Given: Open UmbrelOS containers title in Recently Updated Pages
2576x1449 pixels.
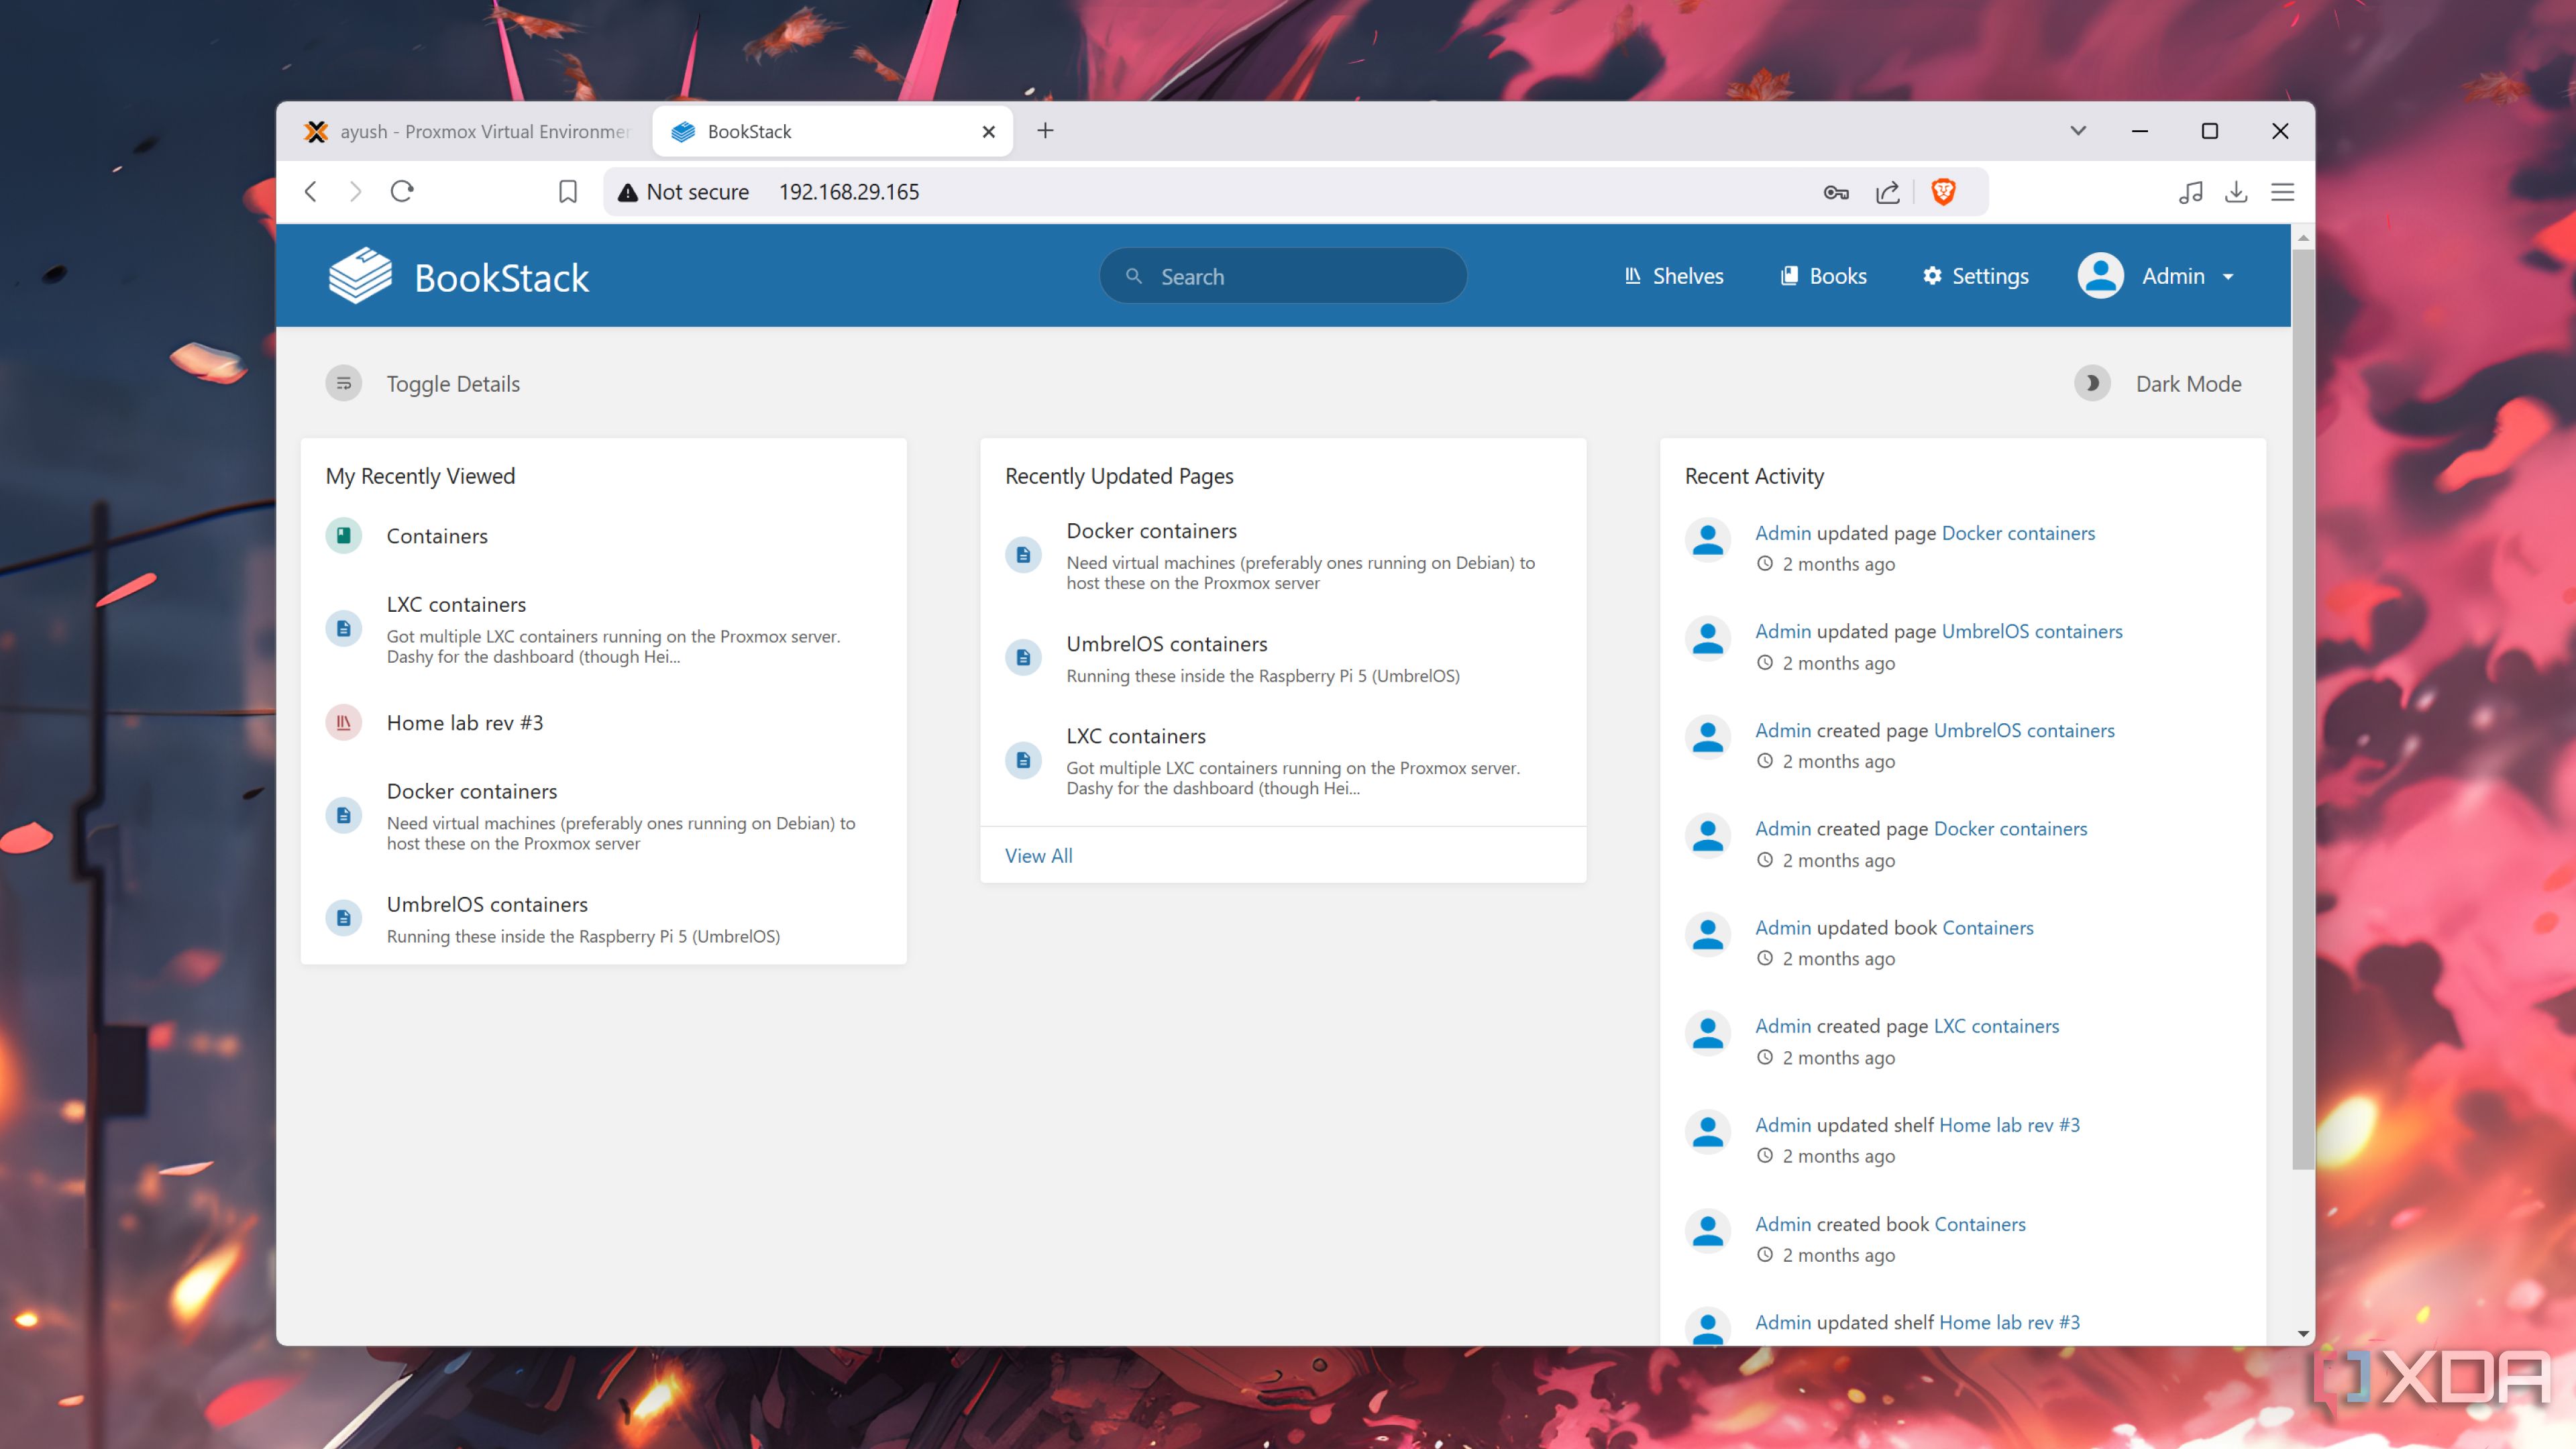Looking at the screenshot, I should (1167, 644).
